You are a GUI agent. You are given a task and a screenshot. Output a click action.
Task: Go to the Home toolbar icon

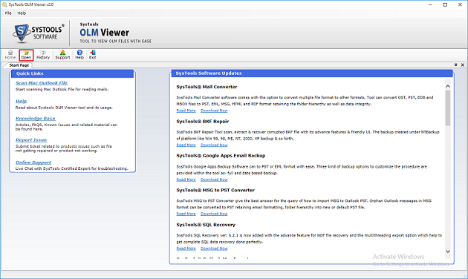(10, 55)
